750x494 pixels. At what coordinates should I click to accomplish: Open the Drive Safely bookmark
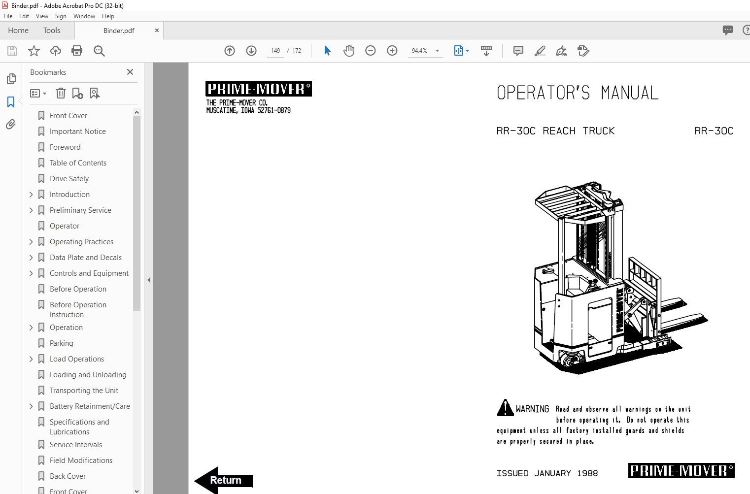pos(69,179)
